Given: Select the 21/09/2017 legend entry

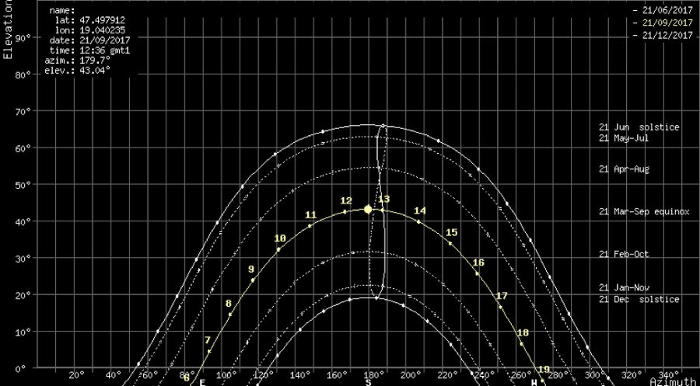Looking at the screenshot, I should [667, 23].
